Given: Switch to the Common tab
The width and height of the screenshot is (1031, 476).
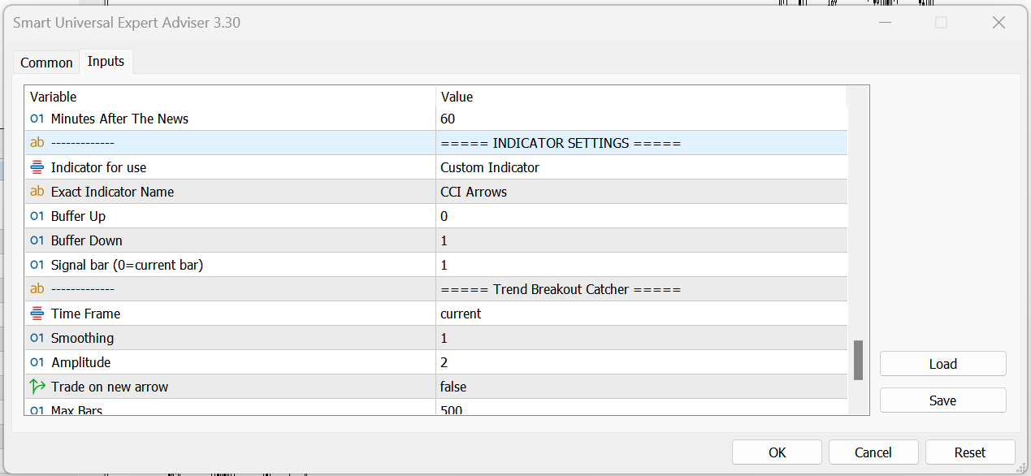Looking at the screenshot, I should click(x=46, y=63).
